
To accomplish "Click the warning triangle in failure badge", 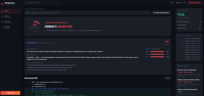I will pos(46,23).
